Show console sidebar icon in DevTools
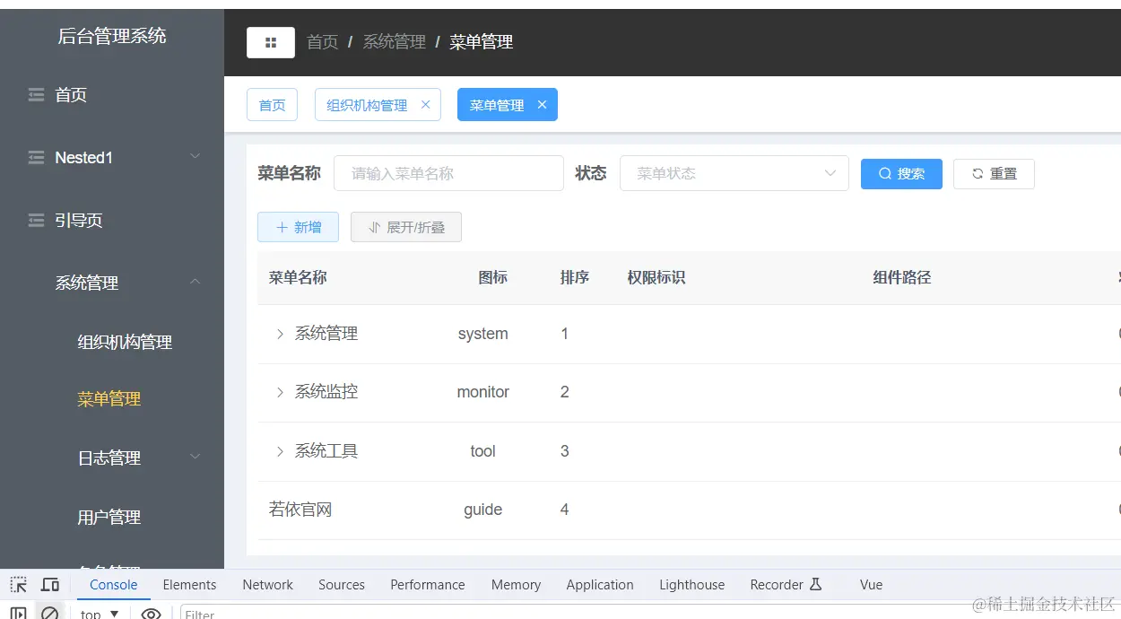 (18, 614)
